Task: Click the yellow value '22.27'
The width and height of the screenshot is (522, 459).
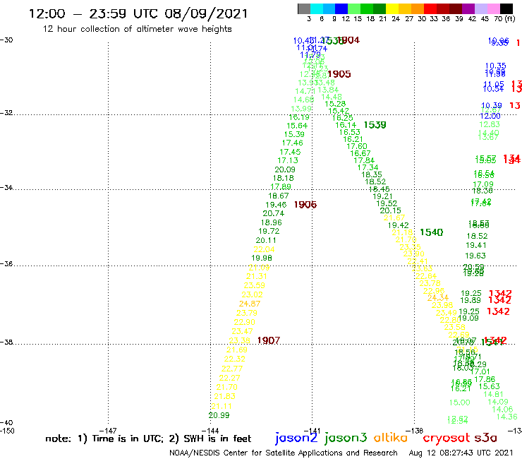Action: click(x=229, y=378)
